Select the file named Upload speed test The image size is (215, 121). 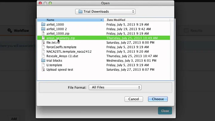pyautogui.click(x=60, y=69)
